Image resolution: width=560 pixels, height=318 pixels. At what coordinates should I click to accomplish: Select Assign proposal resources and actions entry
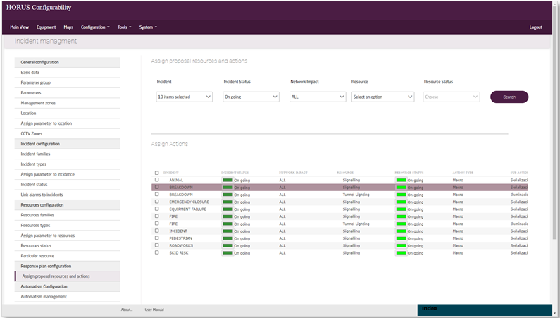click(67, 276)
